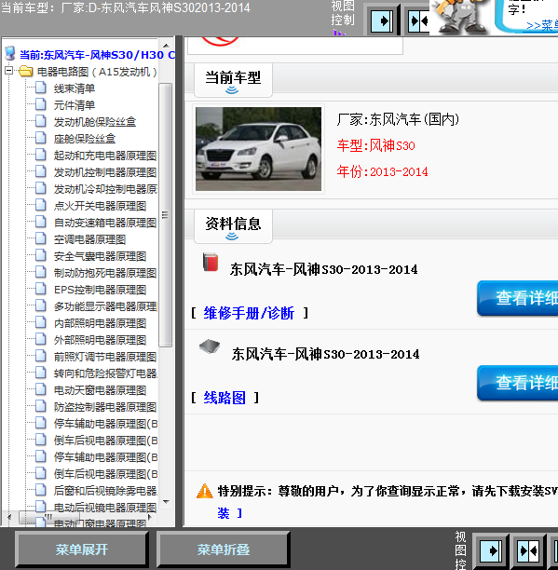Open 外部照明电器原理图
Viewport: 558px width, 570px height.
coord(100,340)
